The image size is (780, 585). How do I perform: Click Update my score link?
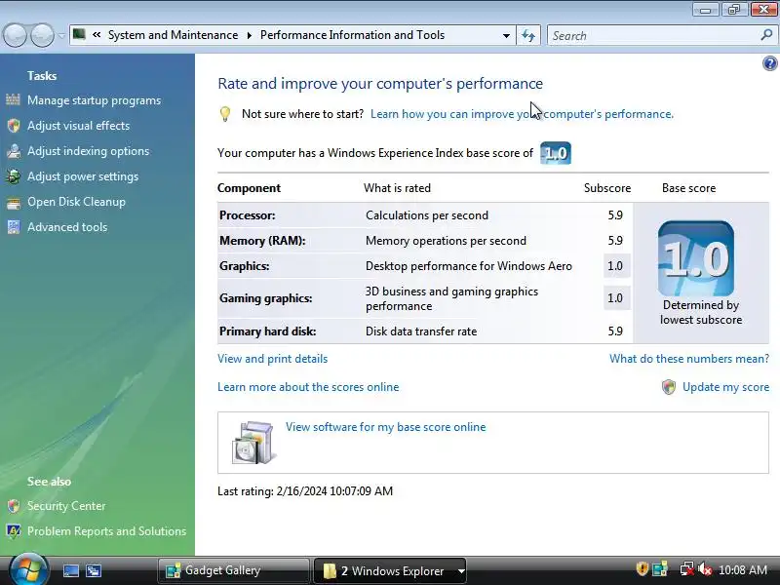click(x=725, y=387)
